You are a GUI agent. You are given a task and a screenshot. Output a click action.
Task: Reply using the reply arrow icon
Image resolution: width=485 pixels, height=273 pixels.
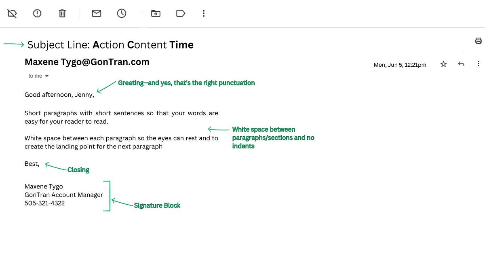coord(461,63)
